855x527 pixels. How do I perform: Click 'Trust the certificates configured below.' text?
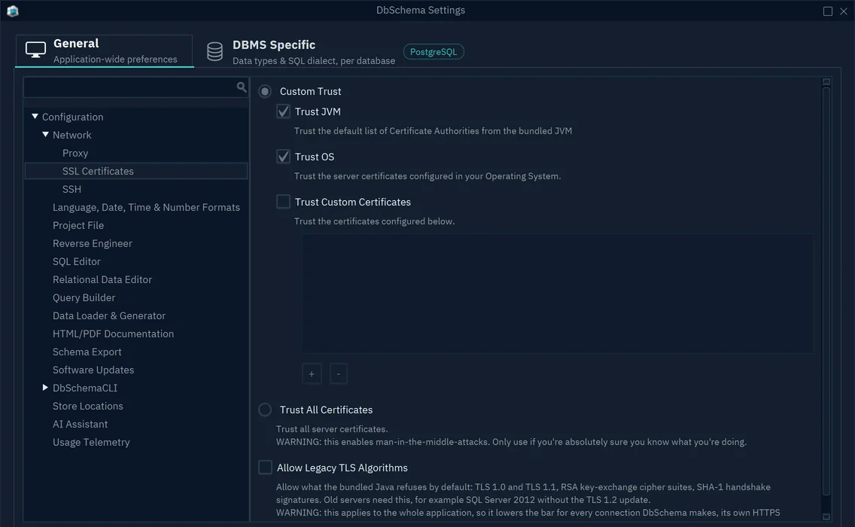click(374, 221)
